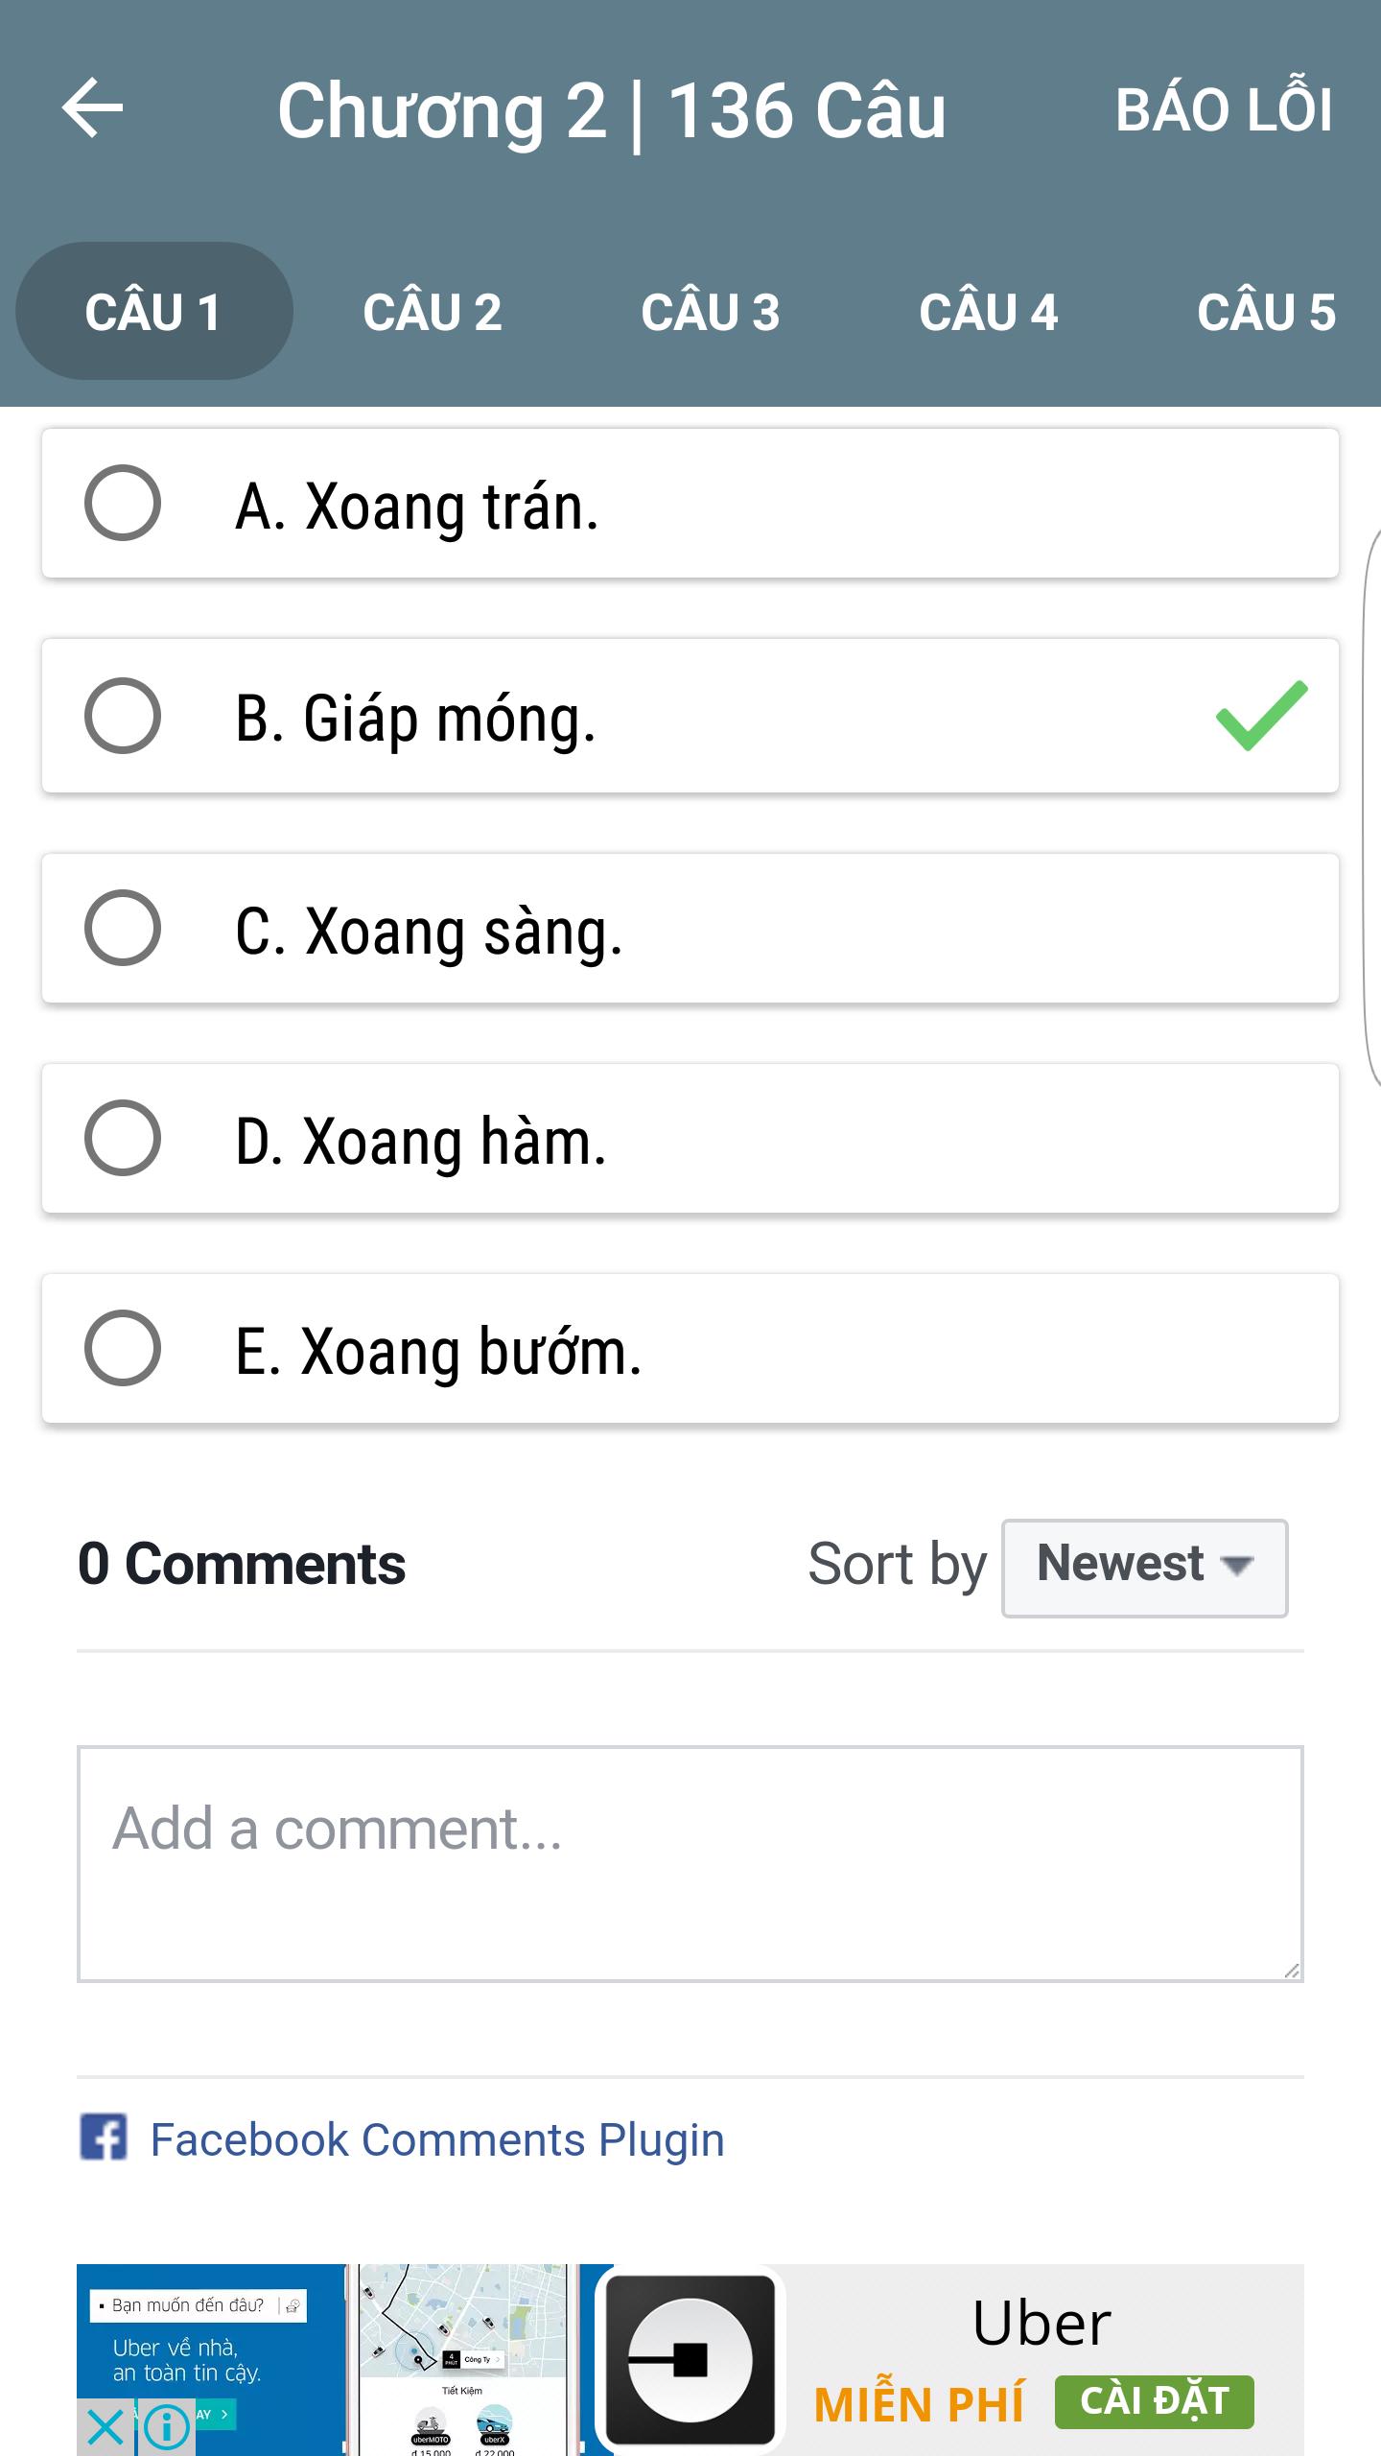Pick radio option D. Xoang hàm
The image size is (1381, 2456).
[123, 1138]
